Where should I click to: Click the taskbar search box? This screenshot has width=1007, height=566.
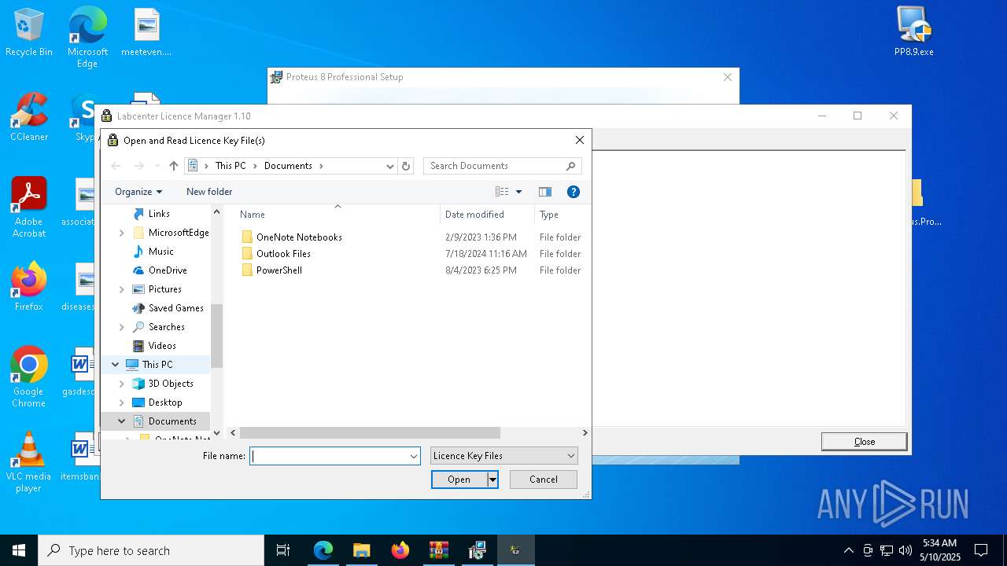[151, 550]
